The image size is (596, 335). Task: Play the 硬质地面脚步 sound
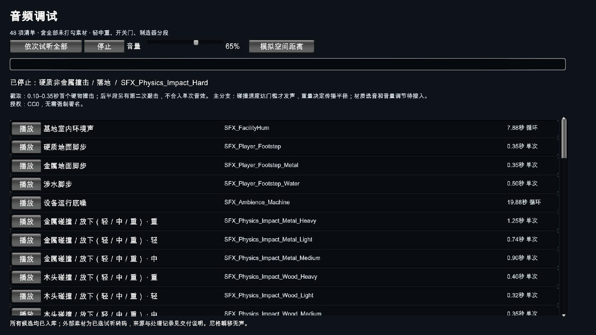pos(27,147)
